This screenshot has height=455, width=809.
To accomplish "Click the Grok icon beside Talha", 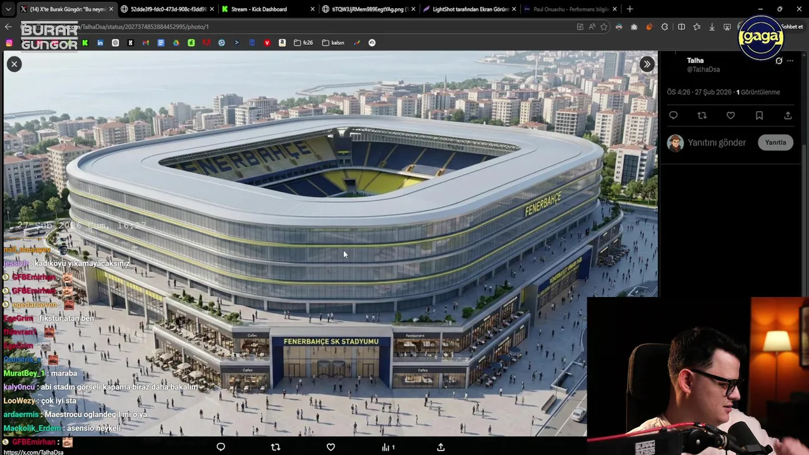I will click(x=779, y=61).
